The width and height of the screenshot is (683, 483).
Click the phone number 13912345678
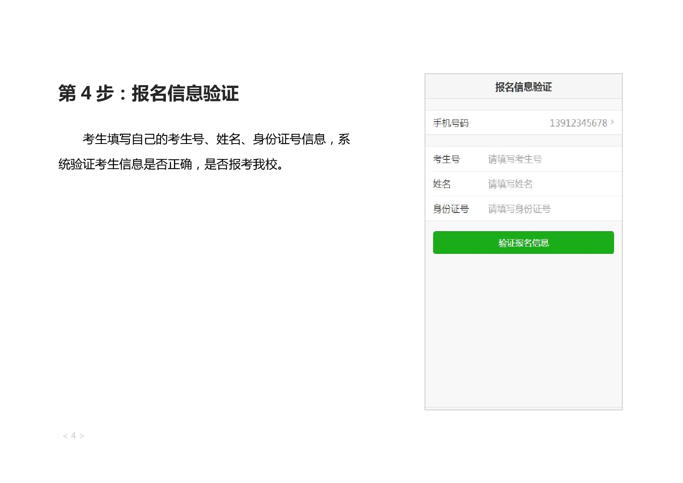(x=578, y=123)
